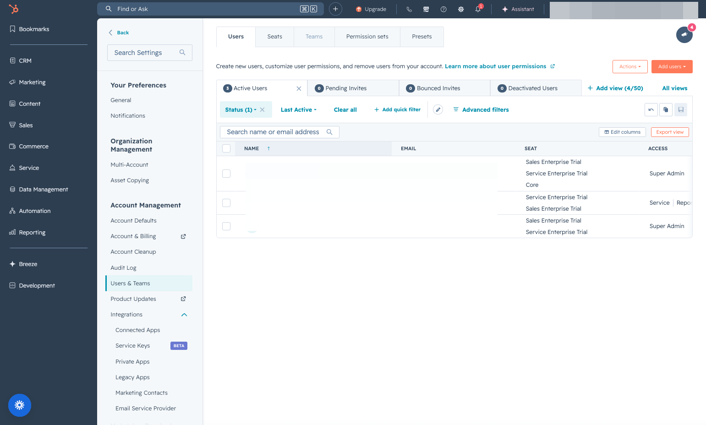
Task: Click Add quick filter
Action: tap(397, 109)
